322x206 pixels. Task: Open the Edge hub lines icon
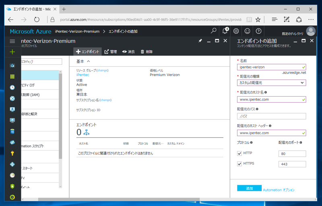coord(275,19)
